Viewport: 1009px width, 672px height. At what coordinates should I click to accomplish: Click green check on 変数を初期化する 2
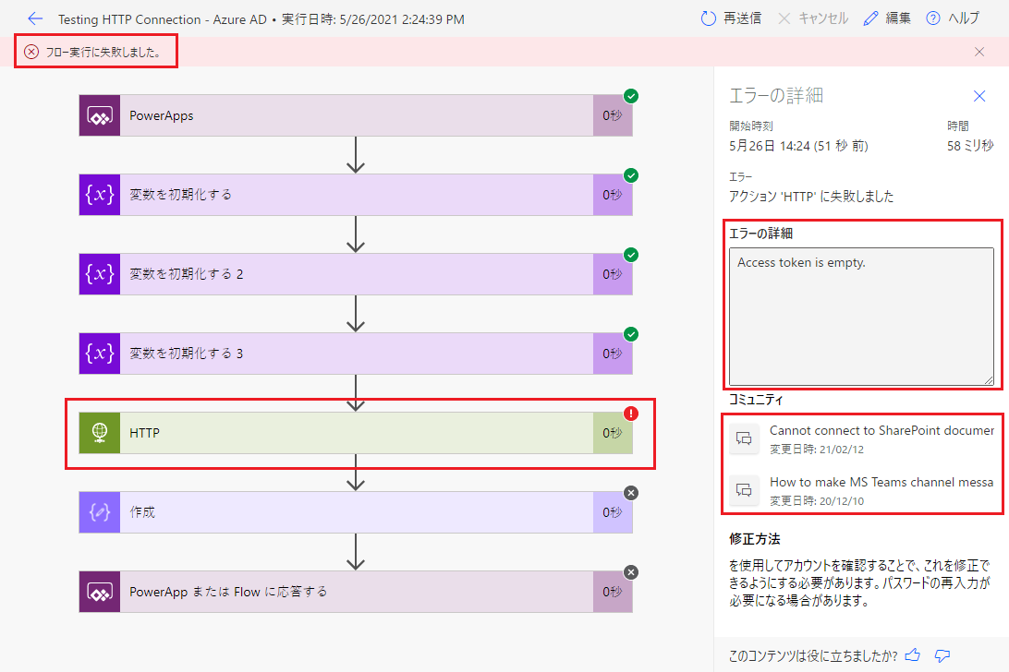point(631,255)
